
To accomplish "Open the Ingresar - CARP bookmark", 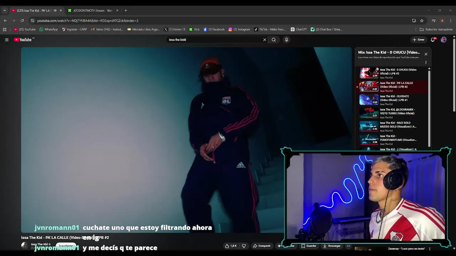I will (74, 30).
